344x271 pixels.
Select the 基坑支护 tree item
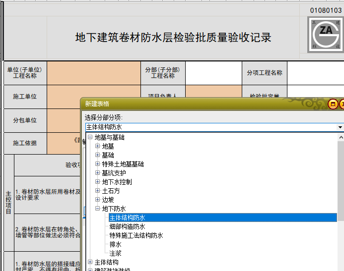[114, 173]
